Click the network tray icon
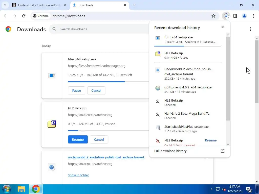Screen dimensions: 259x194 218,189
